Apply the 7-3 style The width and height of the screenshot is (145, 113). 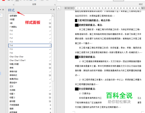pos(30,42)
